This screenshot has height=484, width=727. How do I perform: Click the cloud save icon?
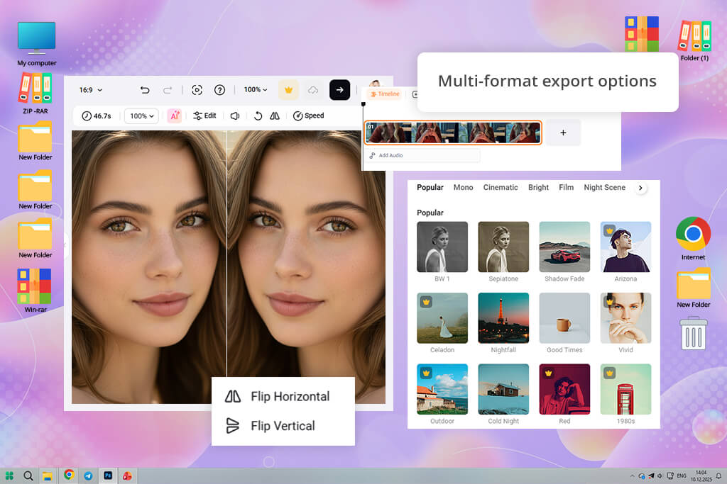coord(313,90)
